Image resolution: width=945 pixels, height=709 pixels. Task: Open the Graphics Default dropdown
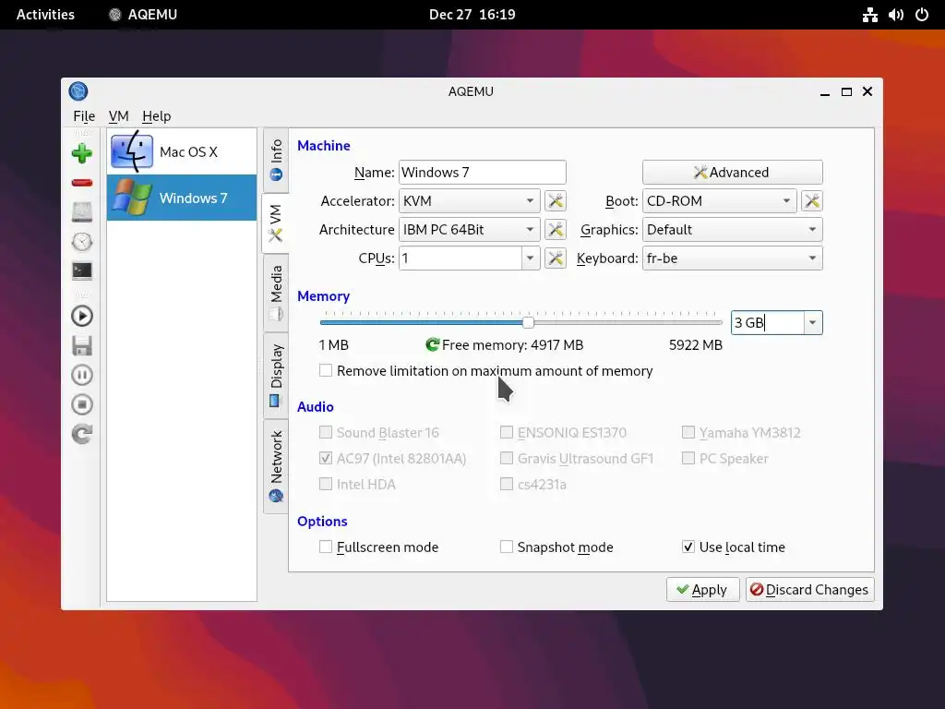(732, 229)
